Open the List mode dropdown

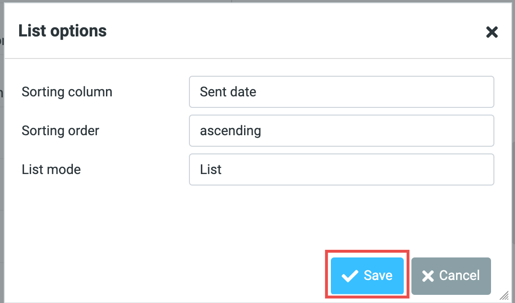[x=341, y=169]
